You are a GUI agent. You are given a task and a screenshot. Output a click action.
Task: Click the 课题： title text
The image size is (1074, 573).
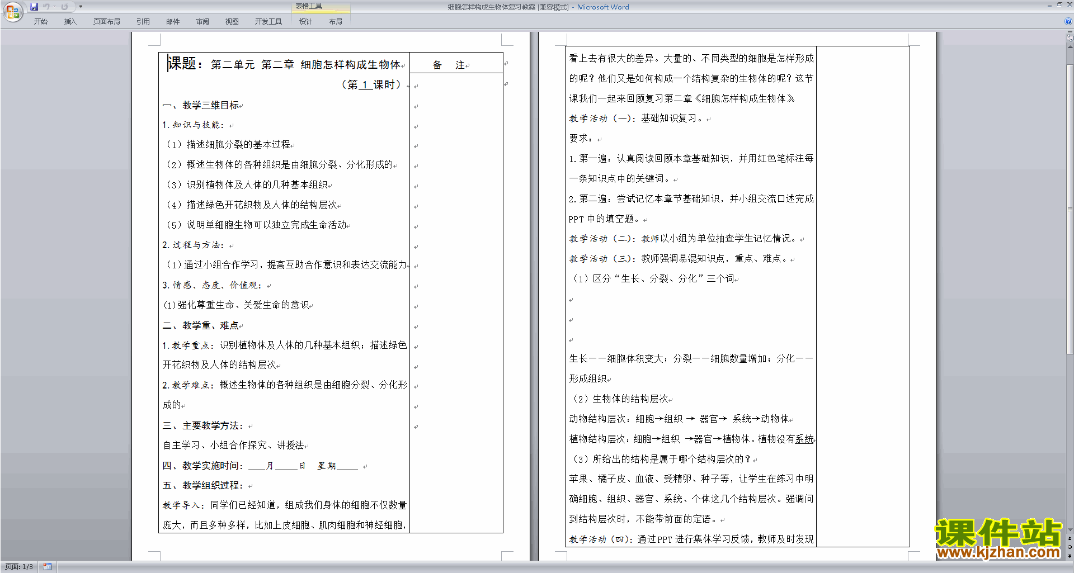[185, 64]
